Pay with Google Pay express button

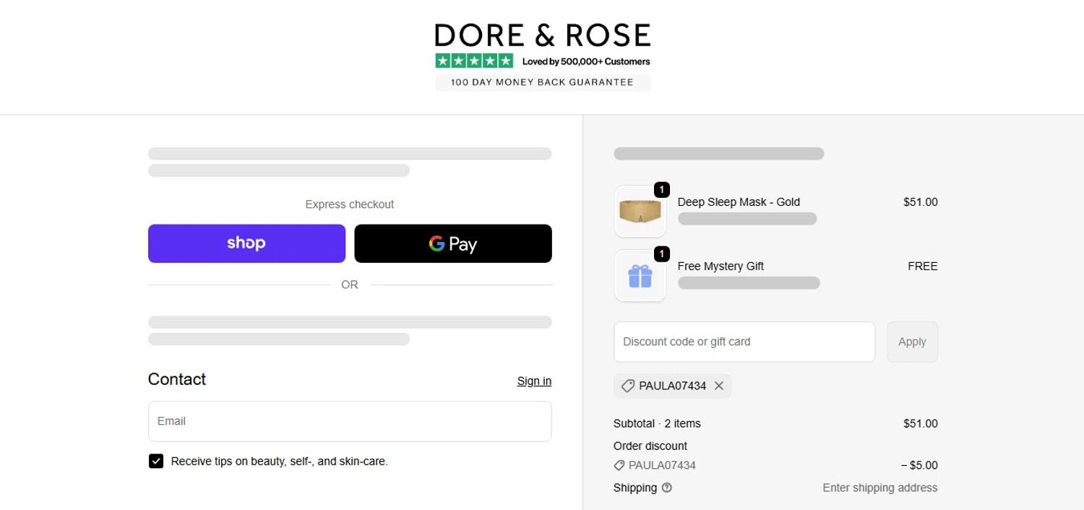(x=453, y=243)
